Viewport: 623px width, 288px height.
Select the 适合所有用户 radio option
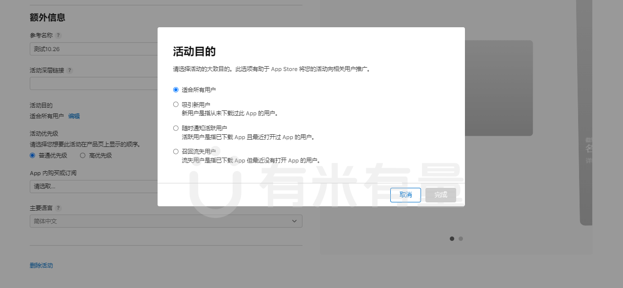click(x=176, y=90)
